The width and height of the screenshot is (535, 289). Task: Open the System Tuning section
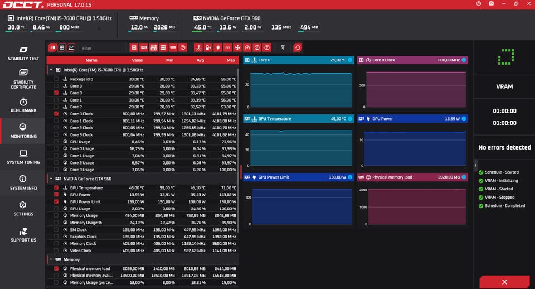(23, 157)
